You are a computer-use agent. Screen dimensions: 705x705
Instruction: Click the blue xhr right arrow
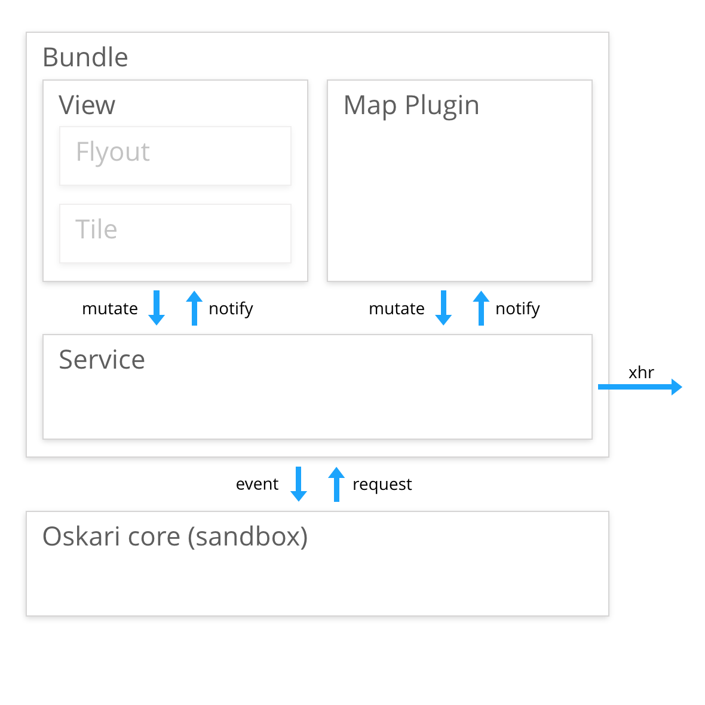pos(640,387)
